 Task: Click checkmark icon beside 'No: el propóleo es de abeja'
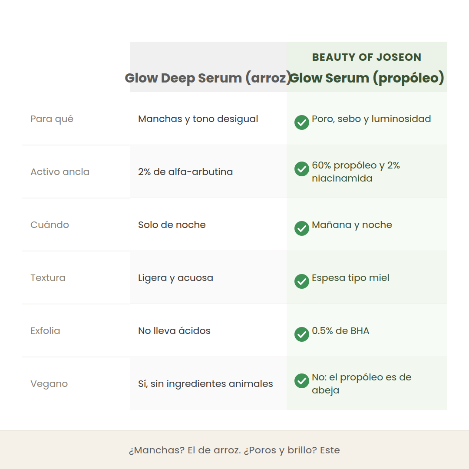[x=301, y=380]
